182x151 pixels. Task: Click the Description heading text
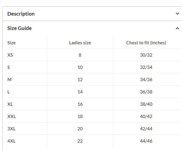click(x=21, y=14)
